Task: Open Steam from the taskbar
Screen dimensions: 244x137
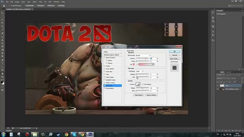Action: 58,134
